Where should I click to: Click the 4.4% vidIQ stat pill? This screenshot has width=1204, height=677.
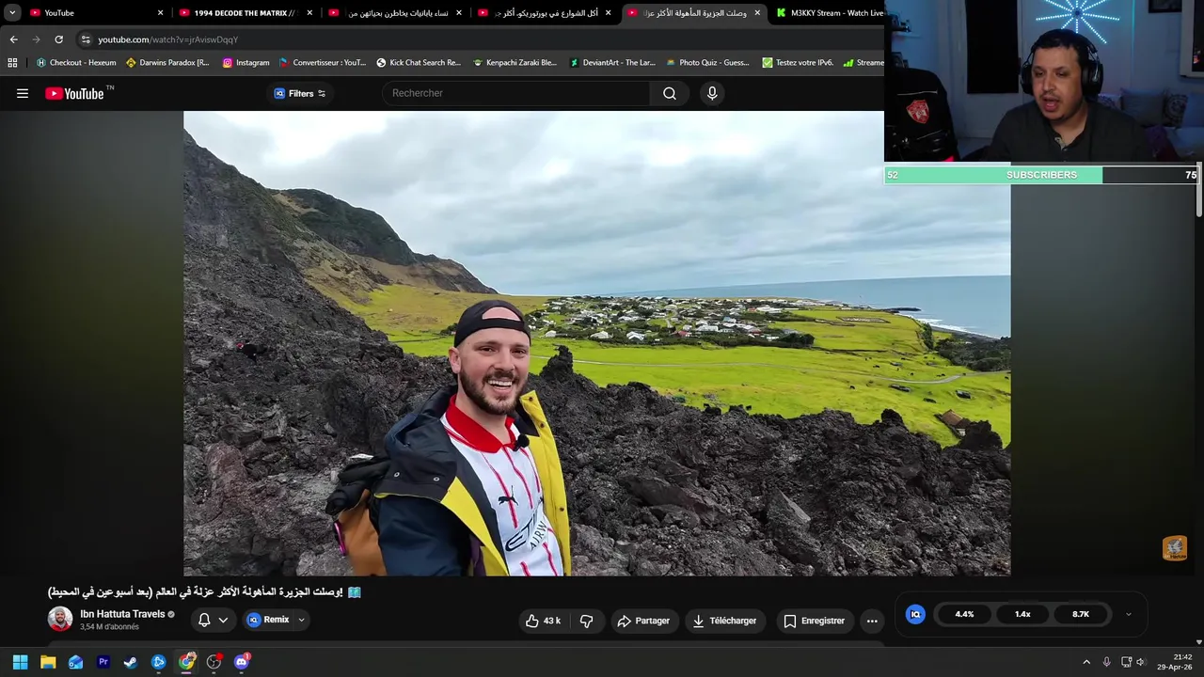(x=964, y=614)
